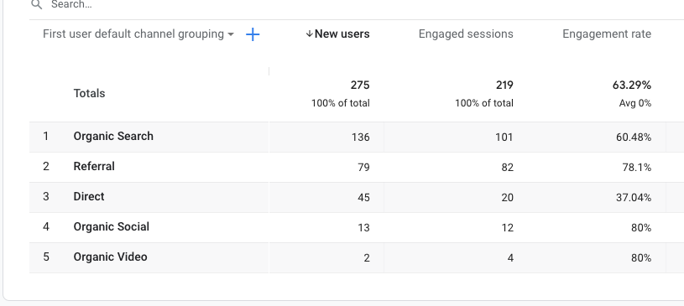Click Direct's 20 engaged sessions cell
684x306 pixels.
(507, 198)
